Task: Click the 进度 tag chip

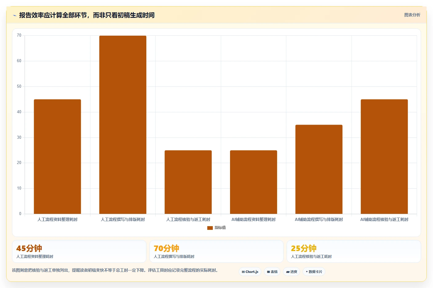Action: [x=292, y=272]
